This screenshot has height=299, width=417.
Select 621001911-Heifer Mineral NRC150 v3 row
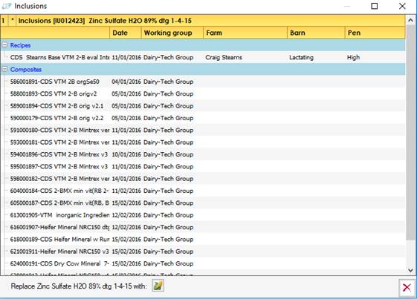[204, 252]
